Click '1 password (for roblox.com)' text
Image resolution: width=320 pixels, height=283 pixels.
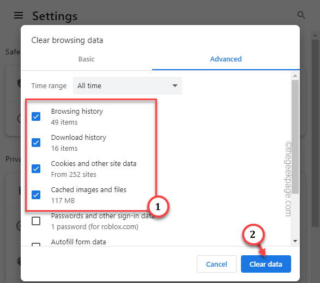point(95,226)
